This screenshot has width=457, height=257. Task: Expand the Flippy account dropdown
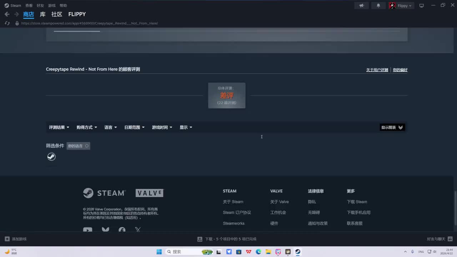point(401,5)
